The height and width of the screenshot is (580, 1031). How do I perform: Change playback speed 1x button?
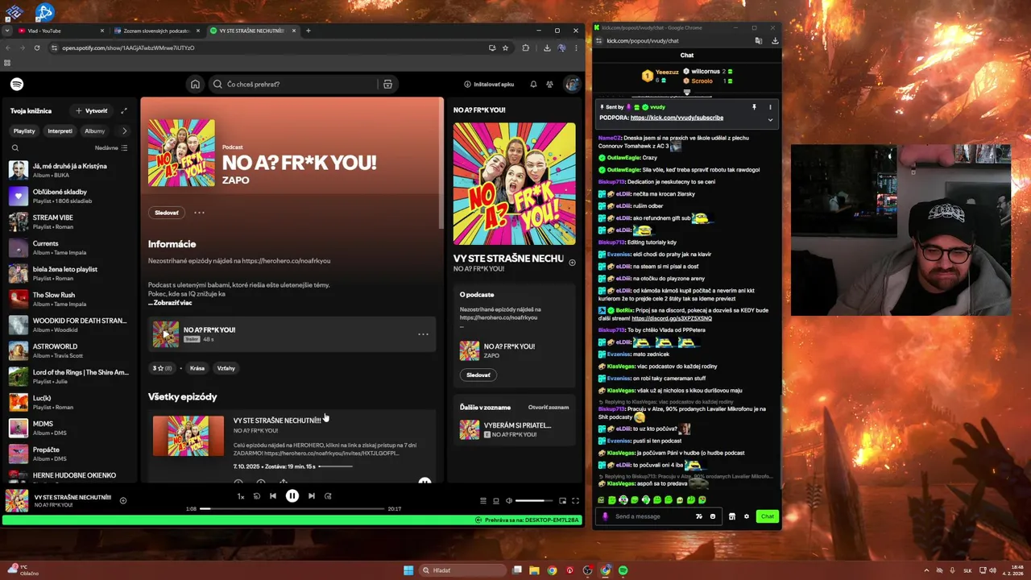240,496
